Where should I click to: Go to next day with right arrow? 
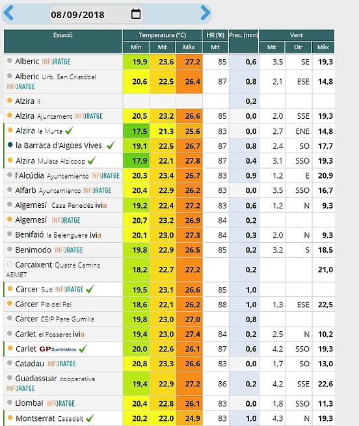[206, 12]
